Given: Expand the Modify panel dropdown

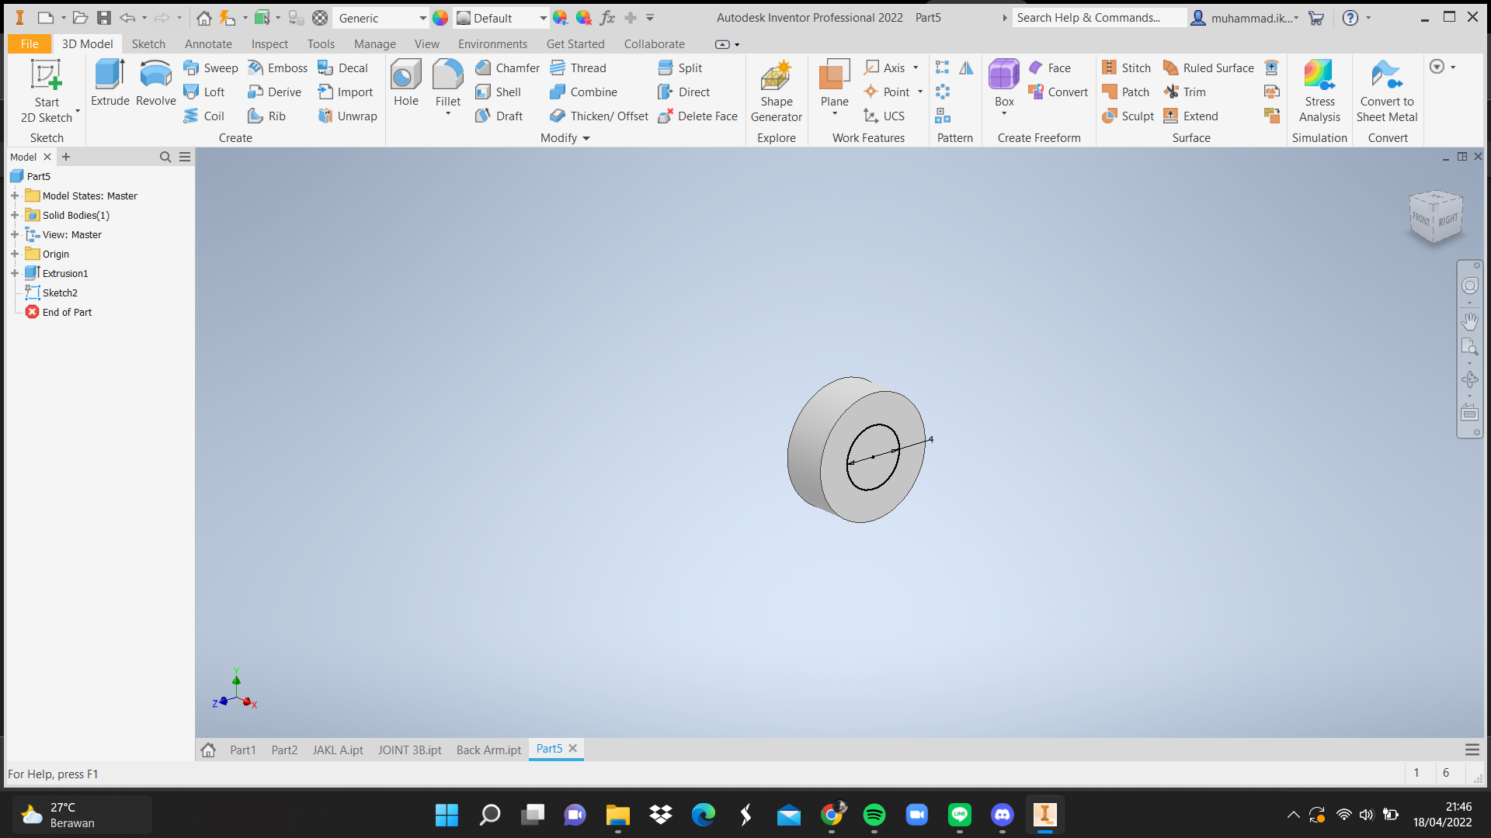Looking at the screenshot, I should coord(586,138).
